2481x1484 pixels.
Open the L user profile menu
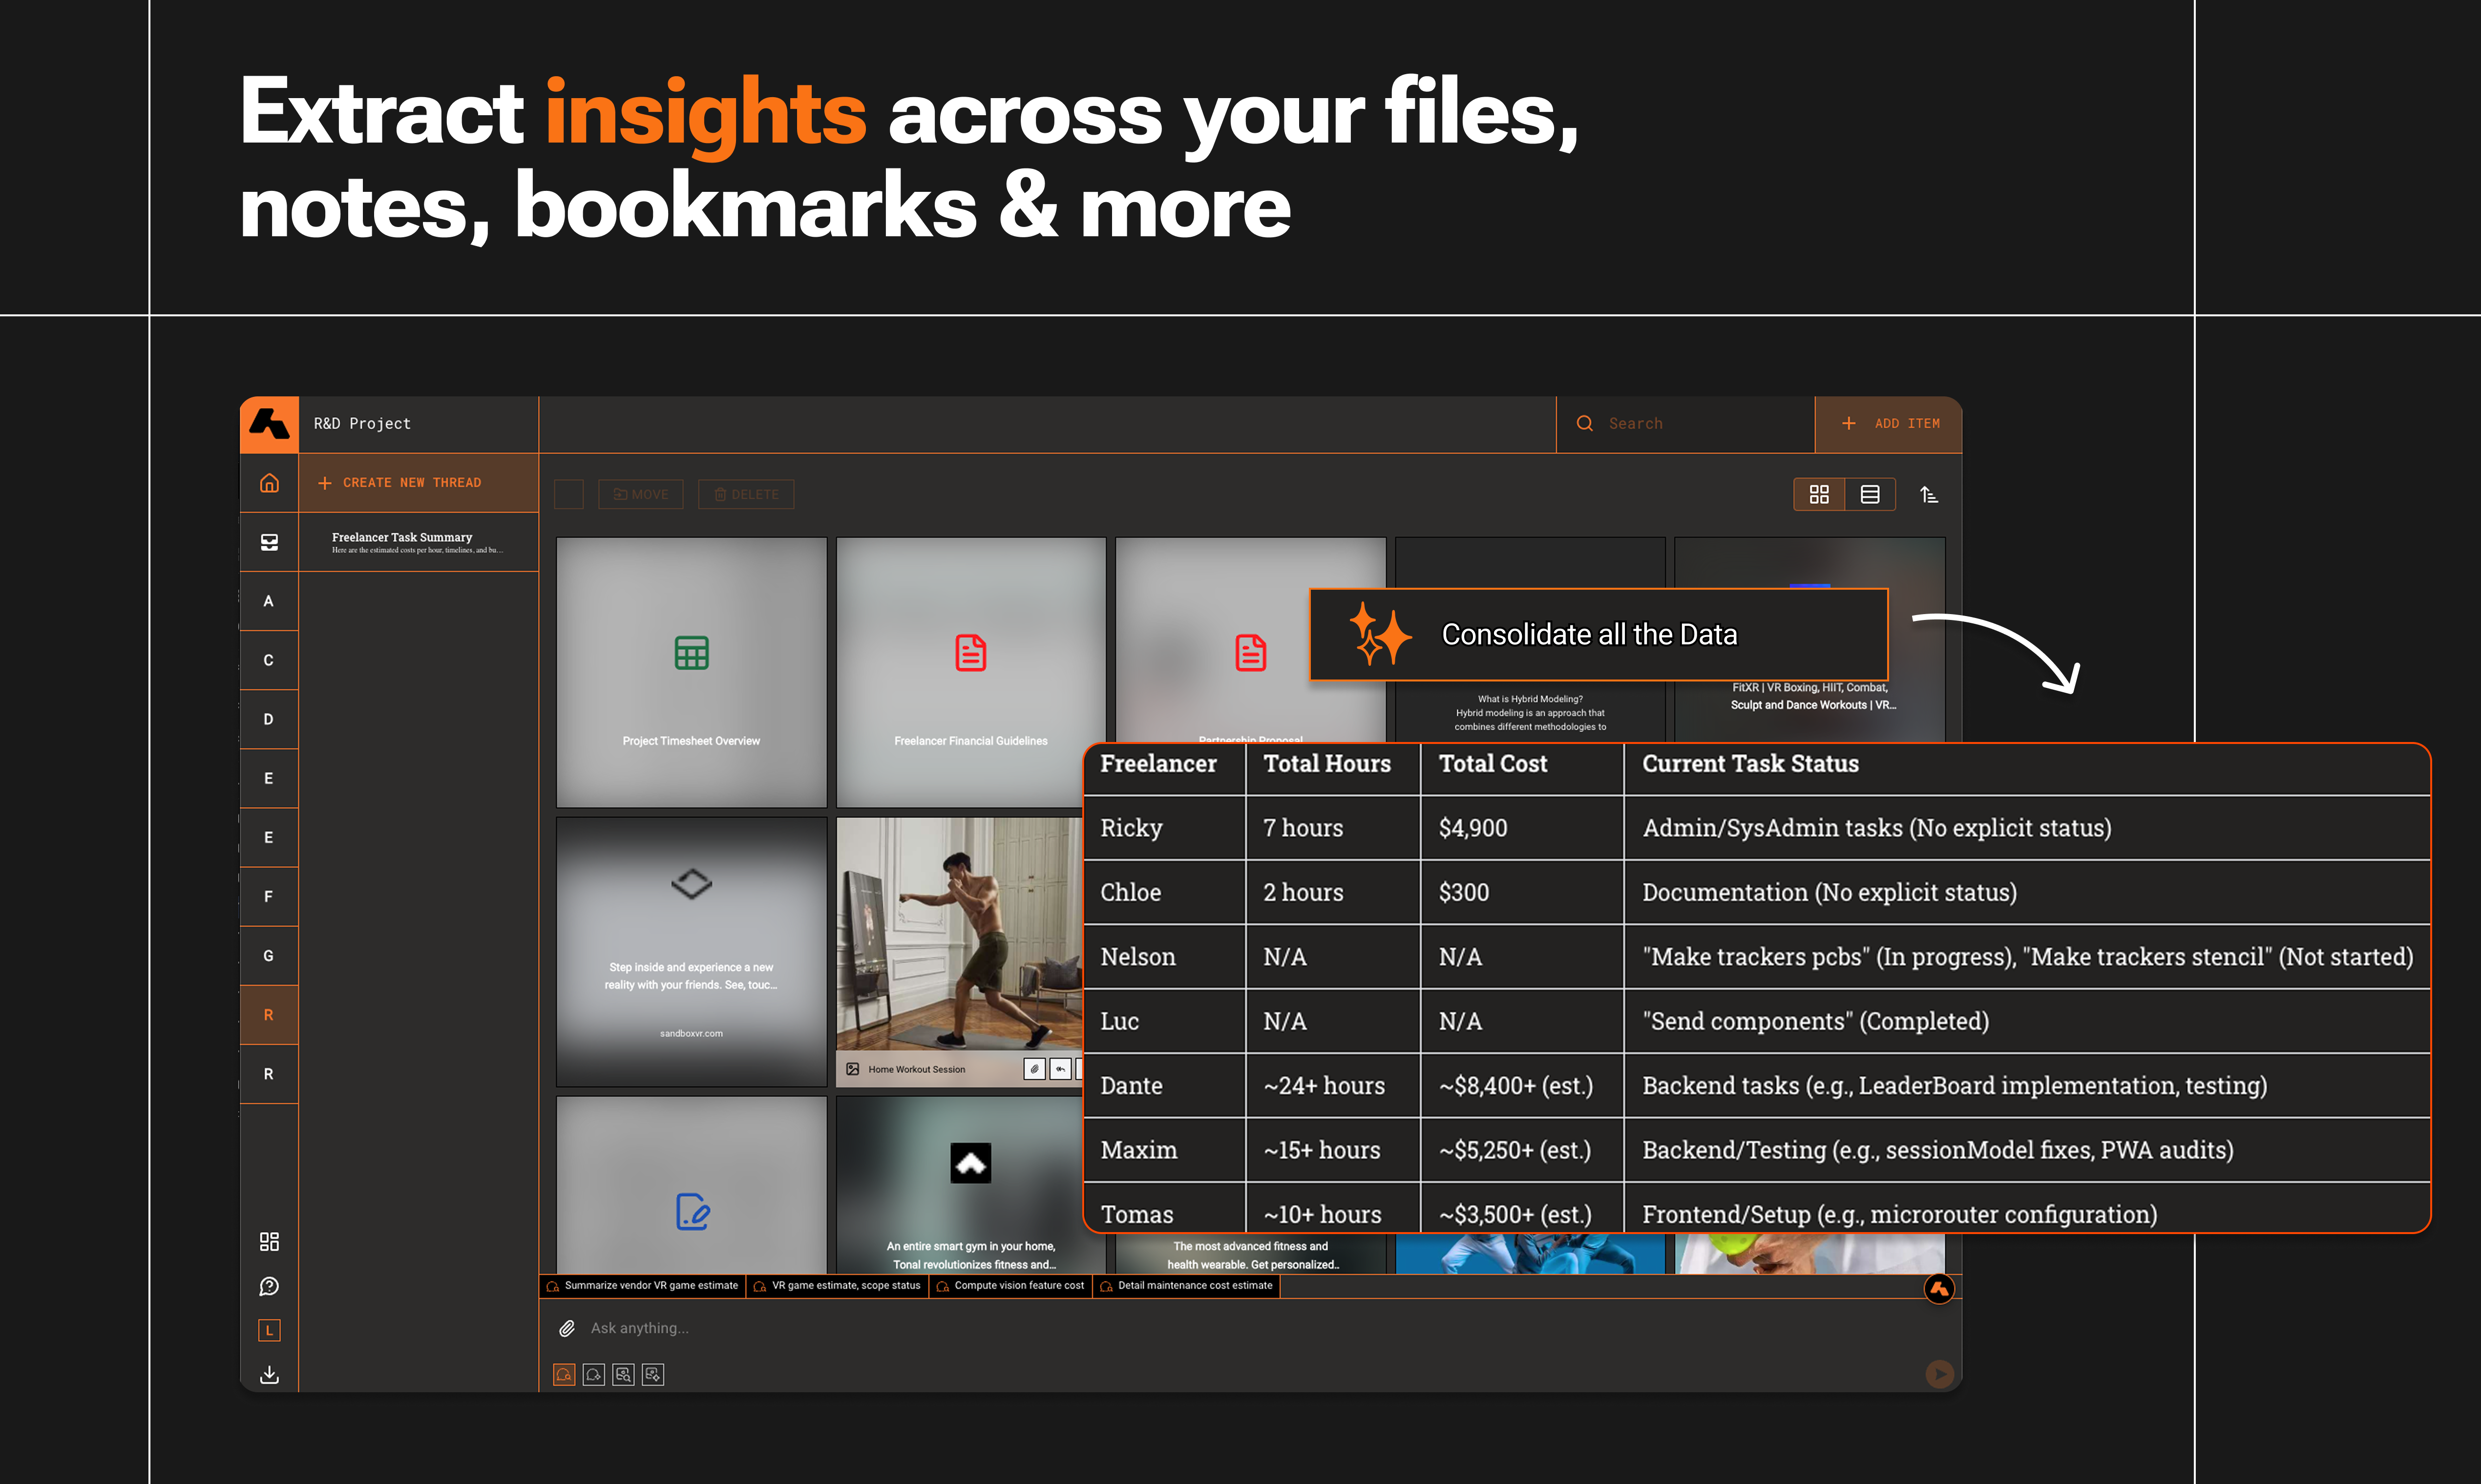click(269, 1330)
